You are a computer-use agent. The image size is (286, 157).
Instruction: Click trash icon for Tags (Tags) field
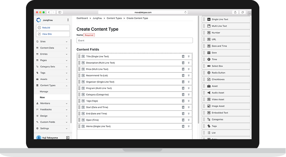tap(183, 101)
